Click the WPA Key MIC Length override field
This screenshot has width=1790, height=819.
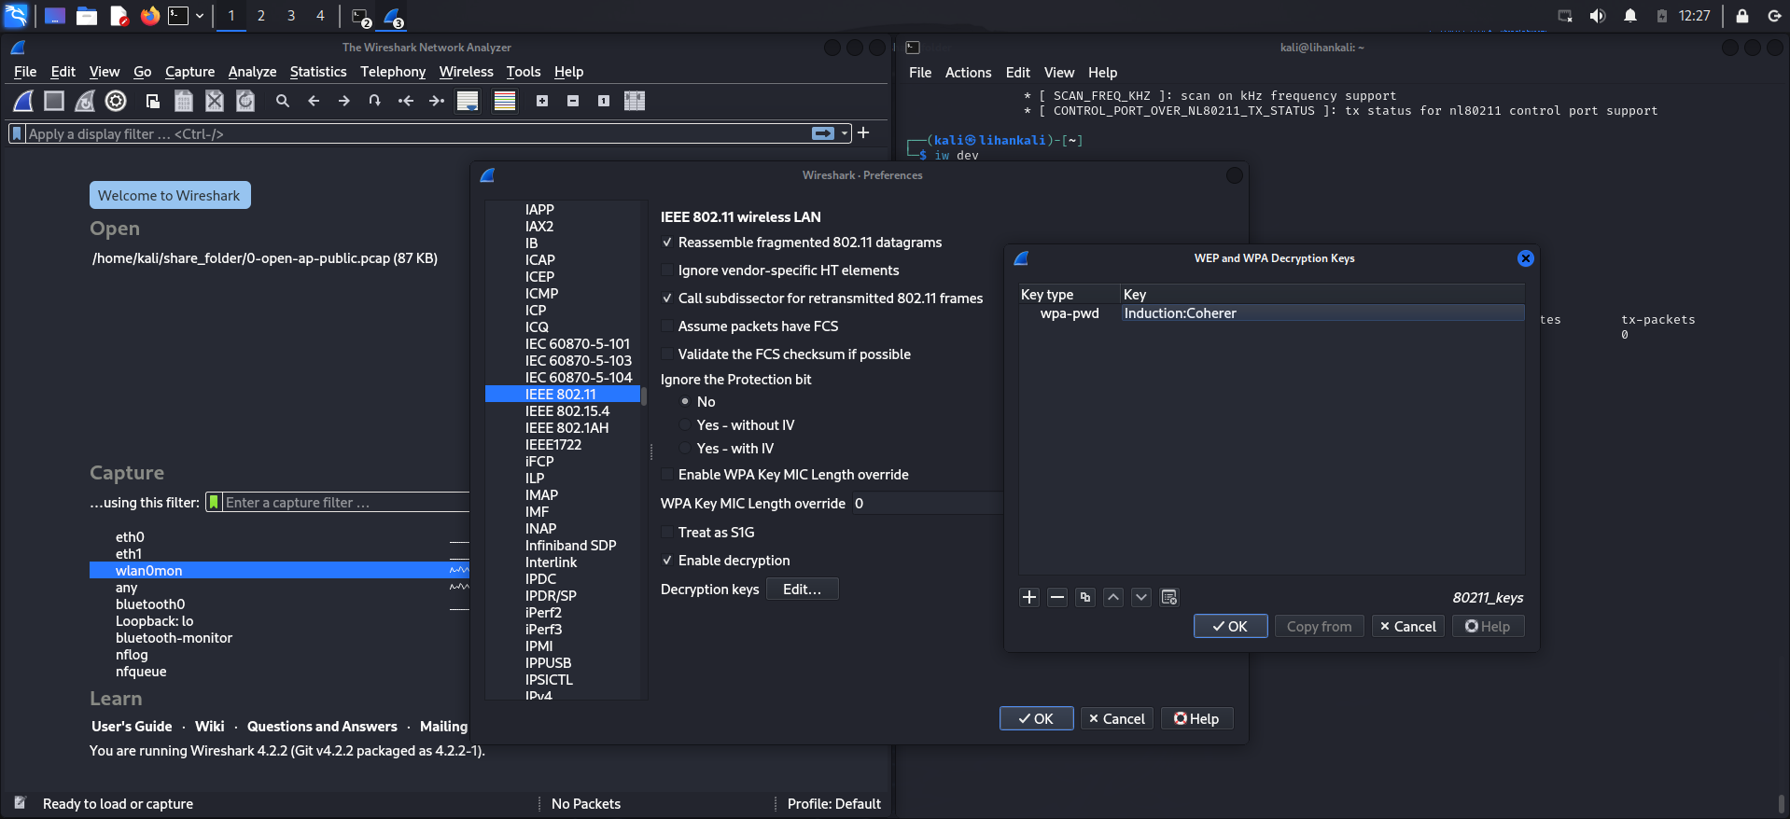(926, 504)
